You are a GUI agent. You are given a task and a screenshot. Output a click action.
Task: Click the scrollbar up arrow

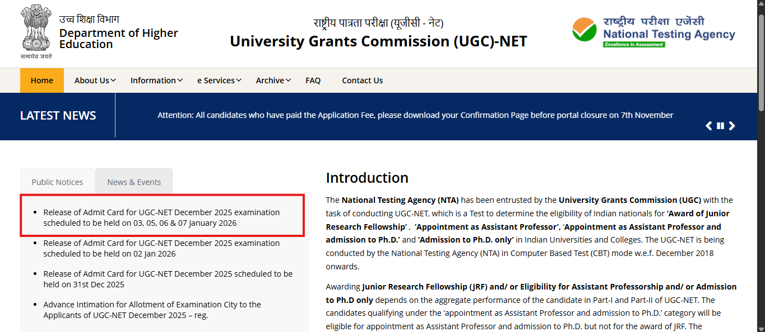[761, 4]
